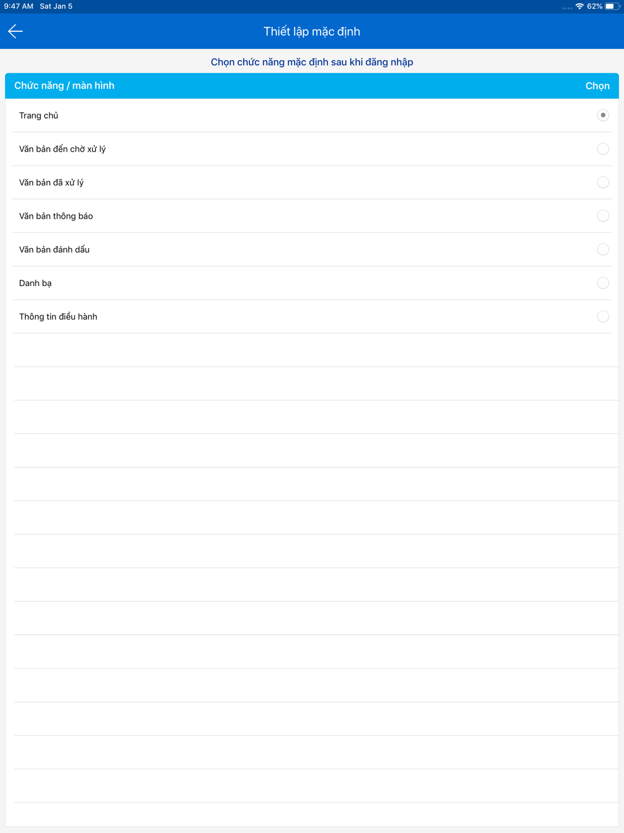Choose the Trang chủ row label
This screenshot has width=624, height=833.
click(39, 116)
